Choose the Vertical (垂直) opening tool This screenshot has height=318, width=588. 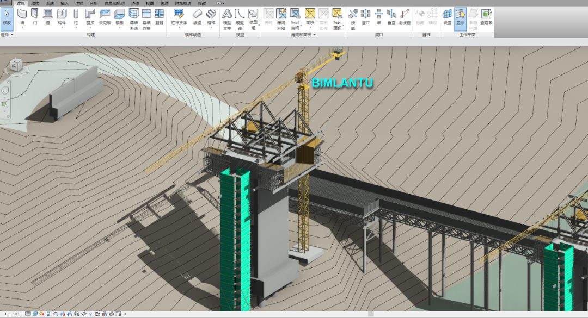(391, 17)
